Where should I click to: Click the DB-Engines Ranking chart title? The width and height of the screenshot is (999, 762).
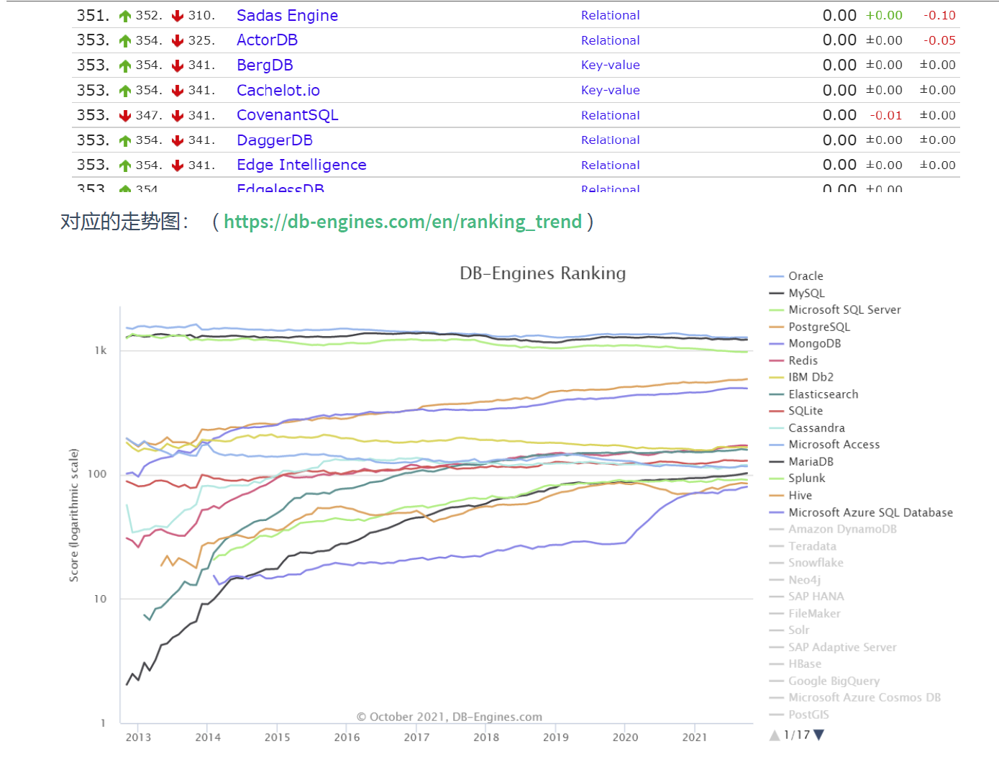(x=542, y=273)
